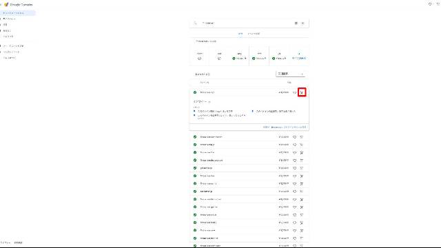Follow the blue link at the bottom of the expanded domain card

pos(285,127)
